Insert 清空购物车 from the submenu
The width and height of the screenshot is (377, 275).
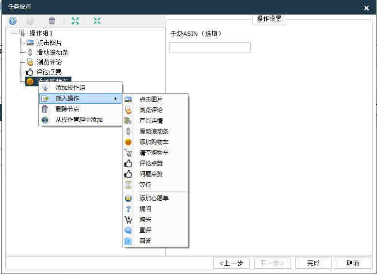[x=155, y=153]
